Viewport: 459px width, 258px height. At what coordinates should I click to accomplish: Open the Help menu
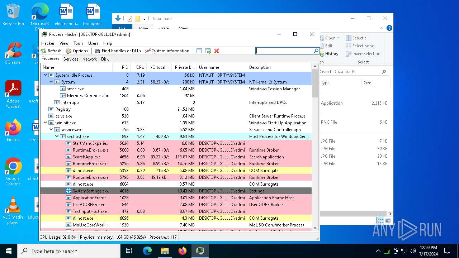click(x=108, y=43)
